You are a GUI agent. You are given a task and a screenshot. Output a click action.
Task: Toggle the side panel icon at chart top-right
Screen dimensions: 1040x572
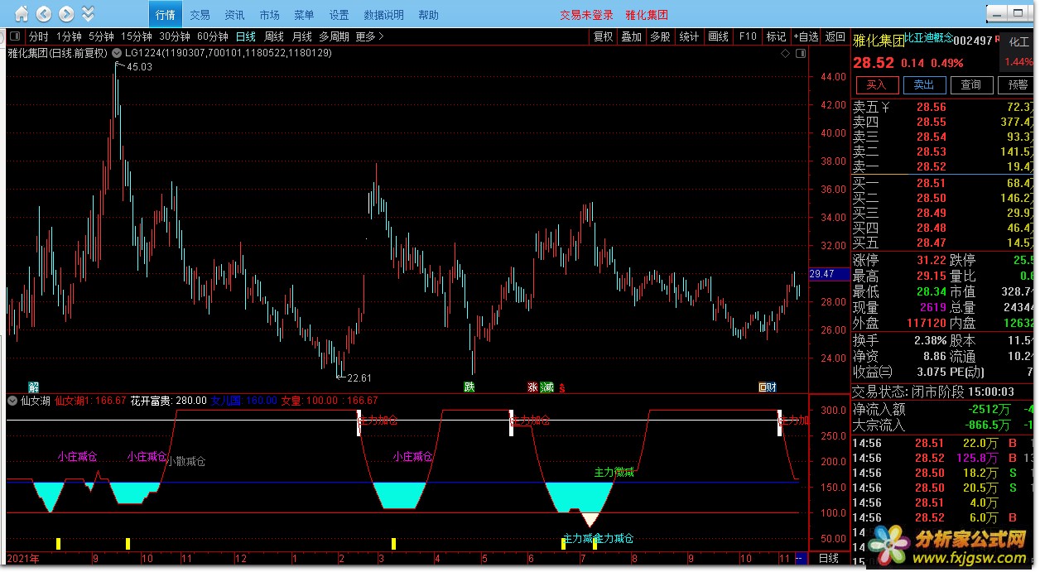click(x=800, y=53)
